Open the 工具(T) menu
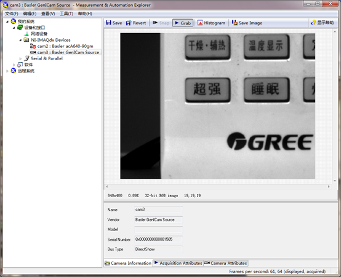341x277 pixels. (x=66, y=14)
